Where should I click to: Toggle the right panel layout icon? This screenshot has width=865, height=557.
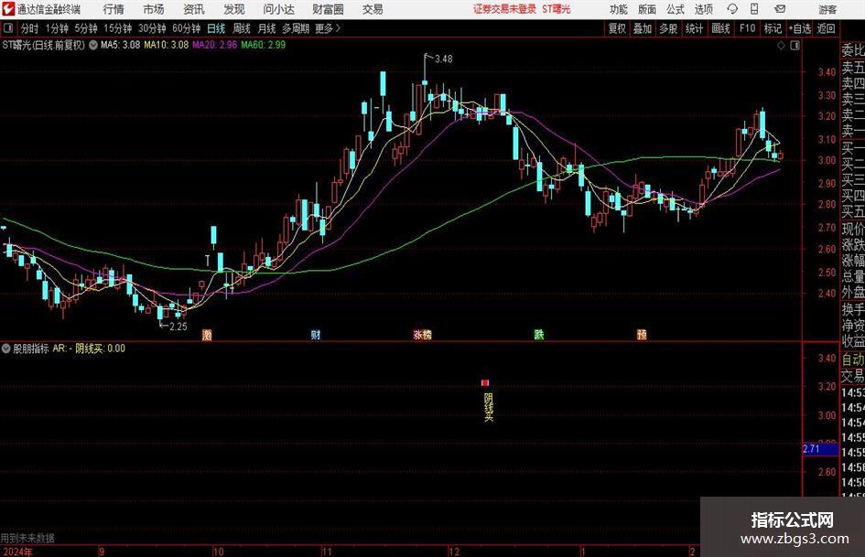pos(795,46)
